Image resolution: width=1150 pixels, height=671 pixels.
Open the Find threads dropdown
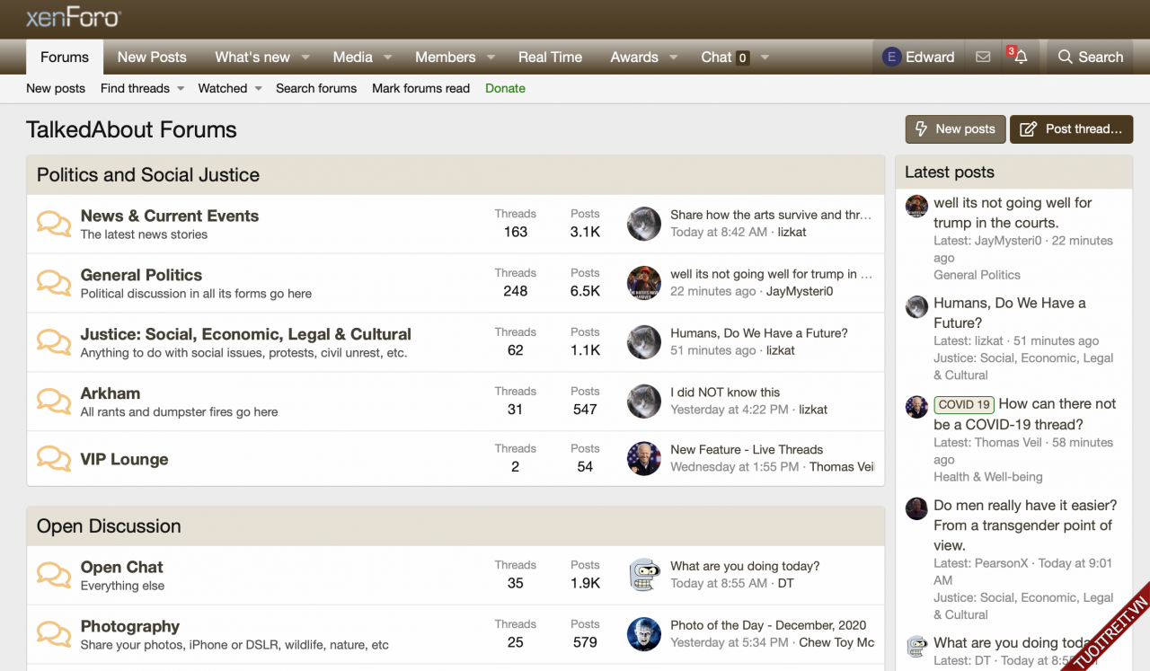pos(181,88)
